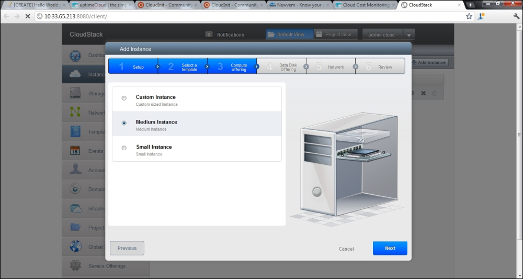This screenshot has width=523, height=279.
Task: Open the Dashboard compass icon in sidebar
Action: pos(75,55)
